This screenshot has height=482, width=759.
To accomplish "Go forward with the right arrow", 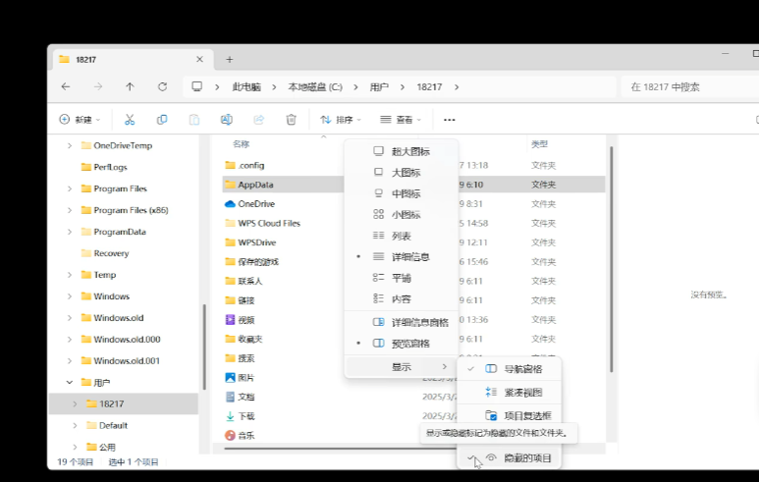I will [98, 86].
